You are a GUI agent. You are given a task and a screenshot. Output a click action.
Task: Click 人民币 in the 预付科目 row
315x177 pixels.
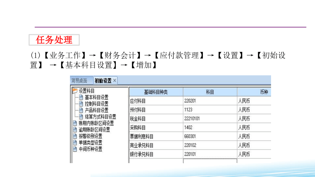click(244, 110)
